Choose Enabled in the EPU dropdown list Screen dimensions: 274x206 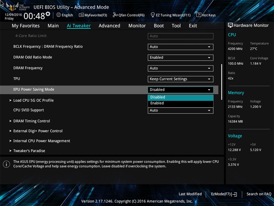[180, 103]
